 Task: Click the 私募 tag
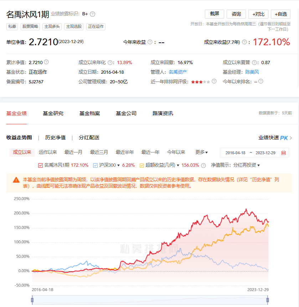[x=12, y=26]
